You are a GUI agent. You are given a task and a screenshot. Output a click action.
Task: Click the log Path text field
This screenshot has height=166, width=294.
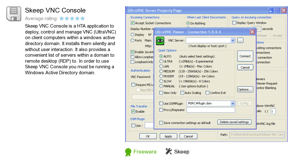[257, 135]
